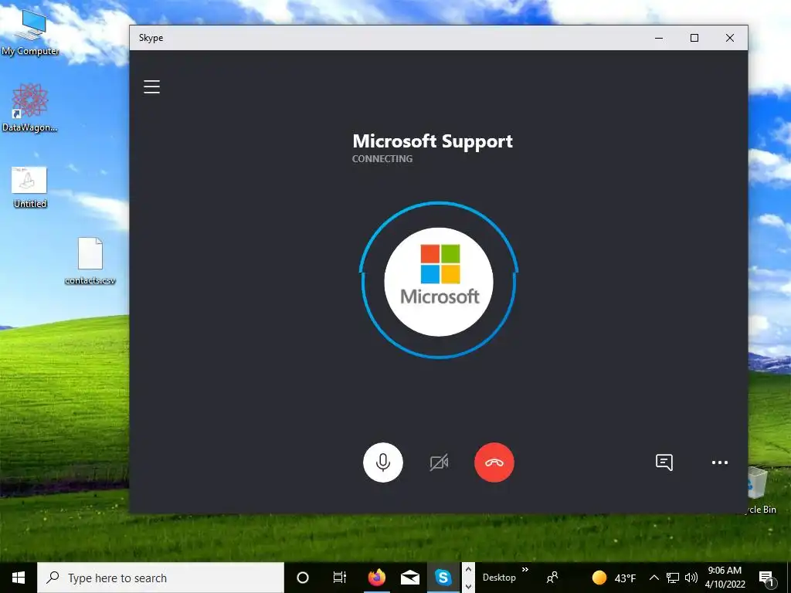The width and height of the screenshot is (791, 593).
Task: Show hidden system tray icons
Action: pyautogui.click(x=654, y=578)
